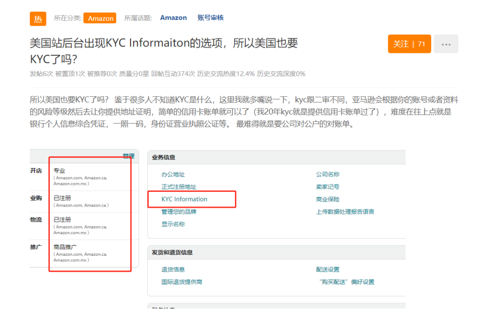Image resolution: width=496 pixels, height=321 pixels.
Task: Open the three-dot more options button
Action: click(445, 44)
